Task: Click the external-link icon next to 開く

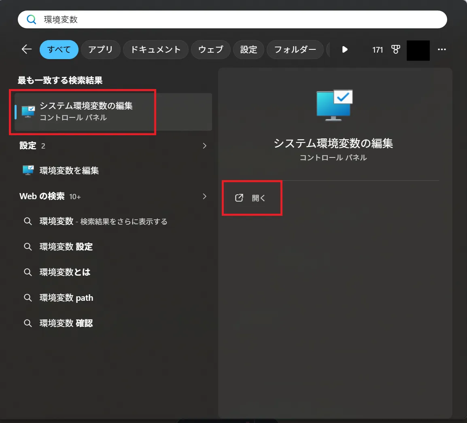Action: pyautogui.click(x=239, y=198)
